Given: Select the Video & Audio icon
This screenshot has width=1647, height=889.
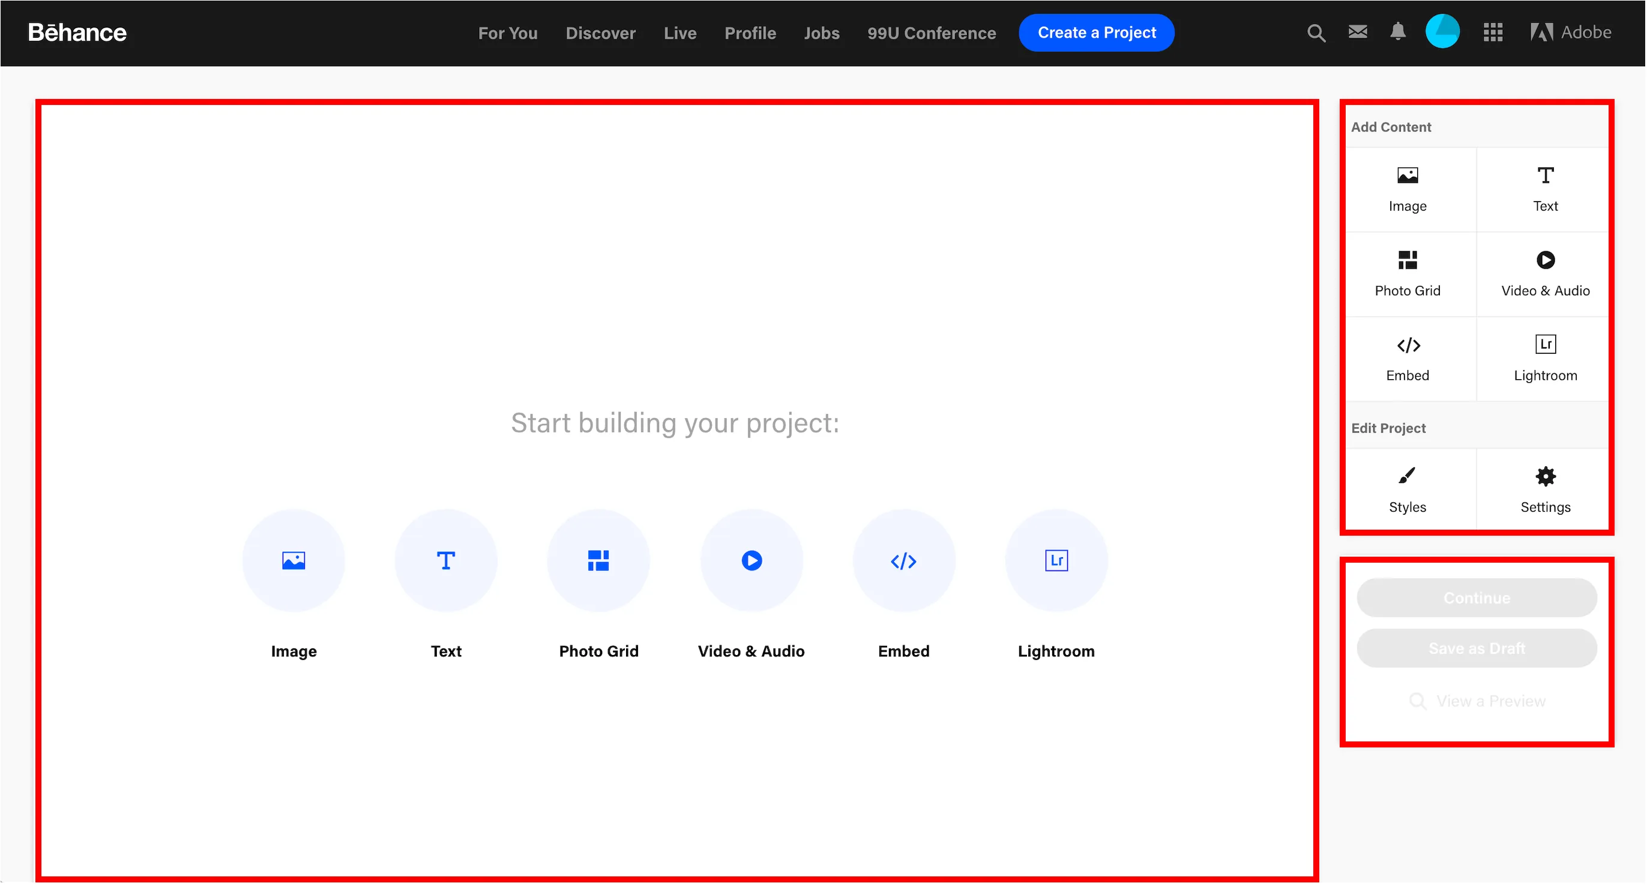Looking at the screenshot, I should [x=751, y=560].
